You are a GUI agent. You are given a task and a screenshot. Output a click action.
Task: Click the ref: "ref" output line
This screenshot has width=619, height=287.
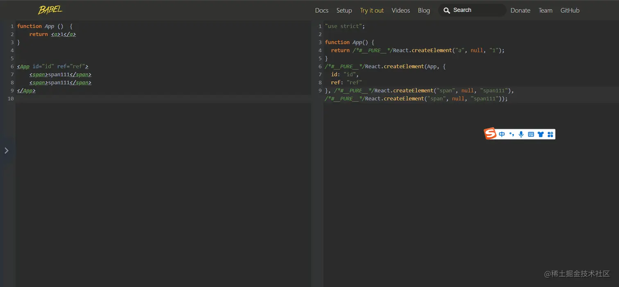346,82
